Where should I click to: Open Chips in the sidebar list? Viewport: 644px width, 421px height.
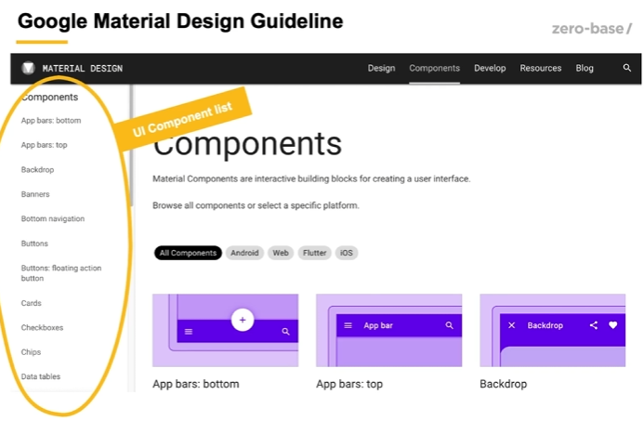pyautogui.click(x=31, y=352)
